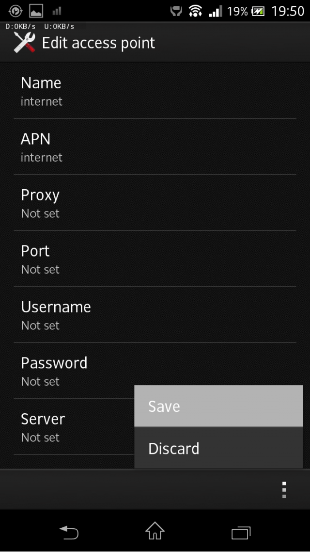Open the Port setting
This screenshot has height=552, width=310.
(x=155, y=259)
